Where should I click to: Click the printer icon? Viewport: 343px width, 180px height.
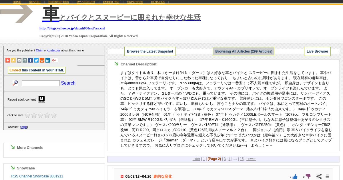tap(25, 60)
